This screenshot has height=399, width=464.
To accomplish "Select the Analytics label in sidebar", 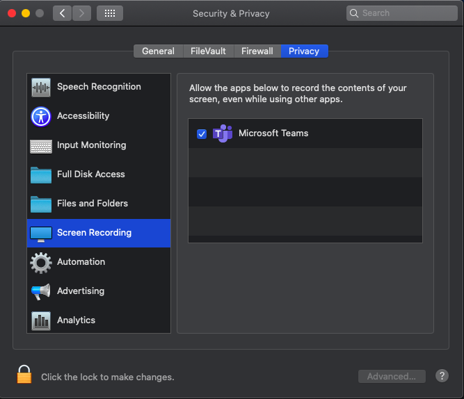I will (76, 320).
